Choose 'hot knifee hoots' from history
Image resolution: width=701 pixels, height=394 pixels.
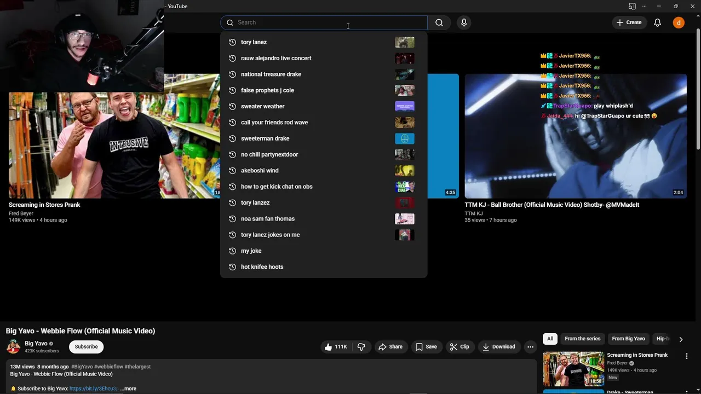point(323,267)
